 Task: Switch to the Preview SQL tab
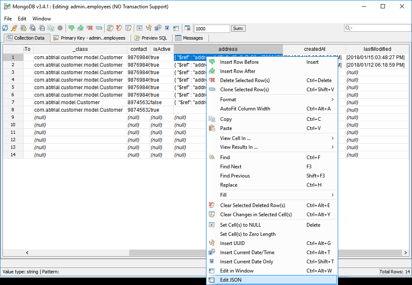coord(151,38)
